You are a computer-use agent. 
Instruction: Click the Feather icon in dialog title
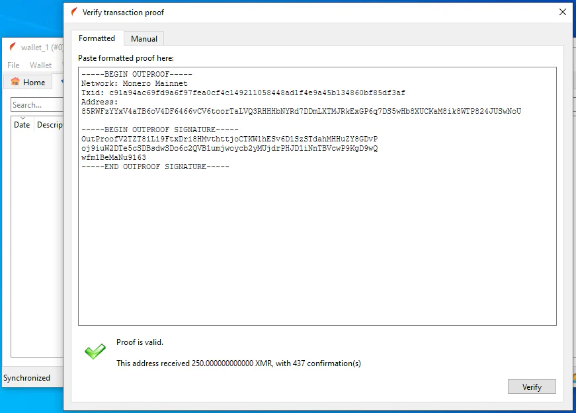pyautogui.click(x=74, y=12)
